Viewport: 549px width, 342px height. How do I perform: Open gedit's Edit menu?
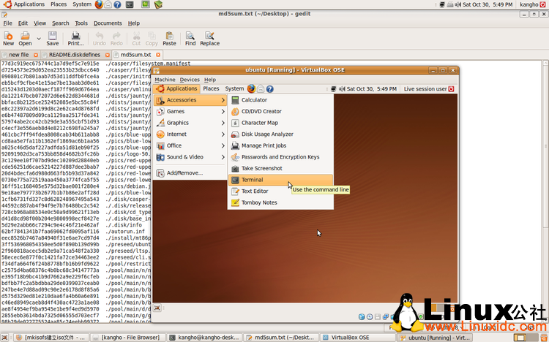[23, 23]
